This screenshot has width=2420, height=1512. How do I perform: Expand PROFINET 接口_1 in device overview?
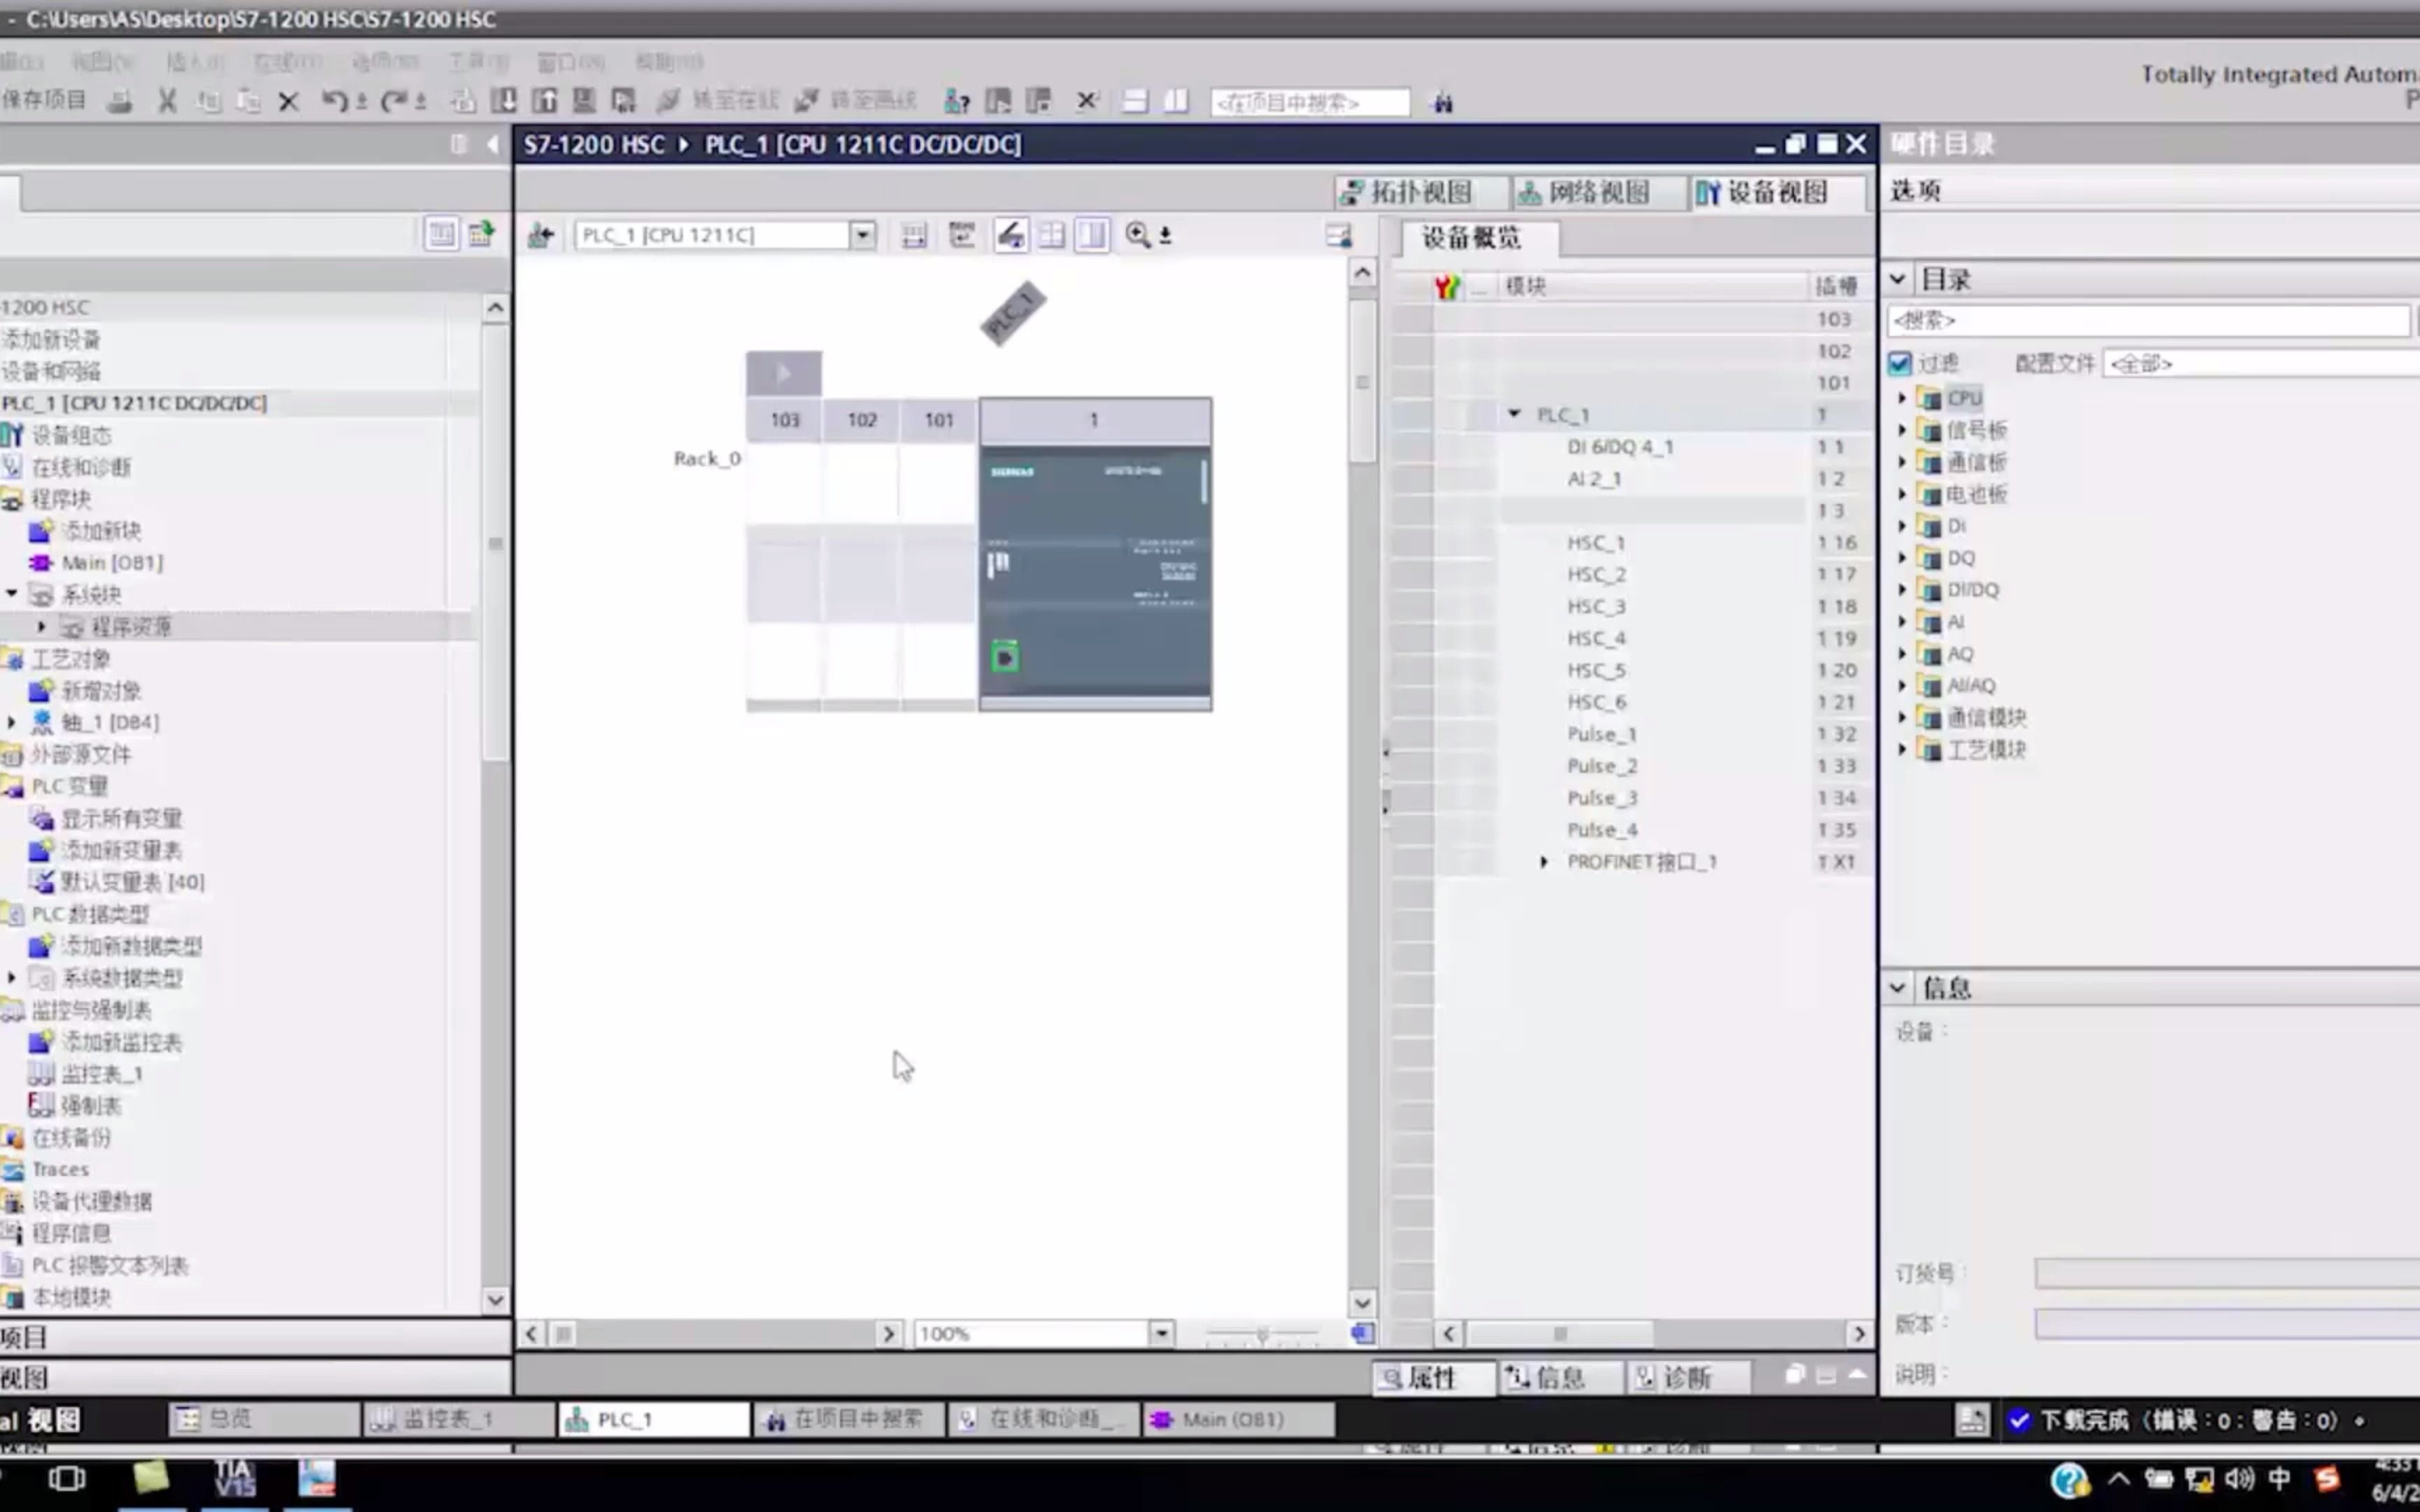tap(1543, 862)
